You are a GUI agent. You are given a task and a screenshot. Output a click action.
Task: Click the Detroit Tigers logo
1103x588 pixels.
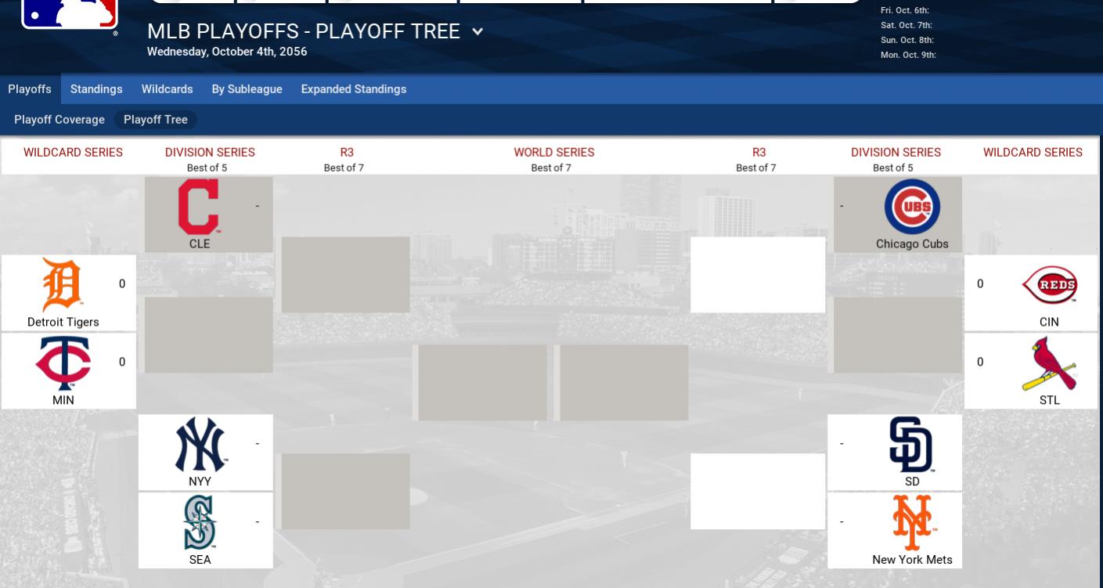[x=61, y=285]
